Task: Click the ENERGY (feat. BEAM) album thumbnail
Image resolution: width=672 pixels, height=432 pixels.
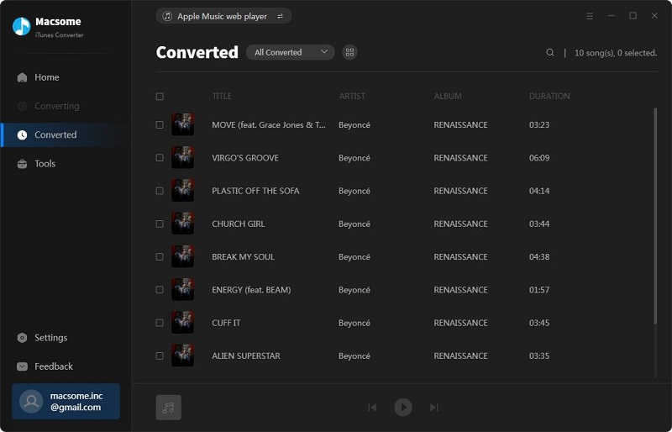Action: tap(182, 290)
